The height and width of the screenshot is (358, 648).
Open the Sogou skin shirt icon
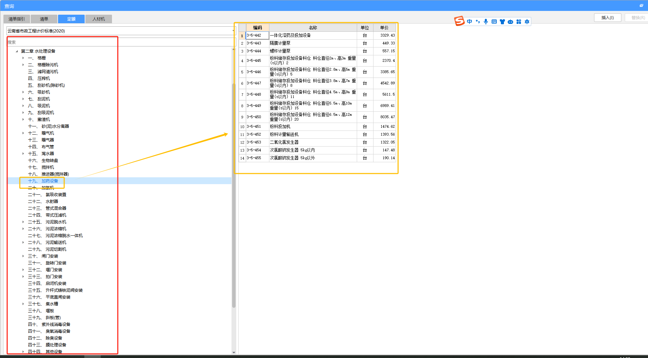pyautogui.click(x=502, y=22)
